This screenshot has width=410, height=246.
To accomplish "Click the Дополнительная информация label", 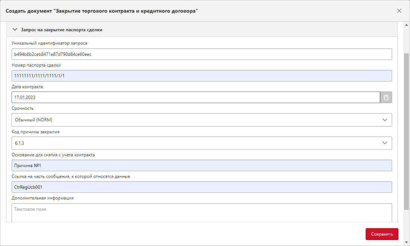I will [42, 198].
